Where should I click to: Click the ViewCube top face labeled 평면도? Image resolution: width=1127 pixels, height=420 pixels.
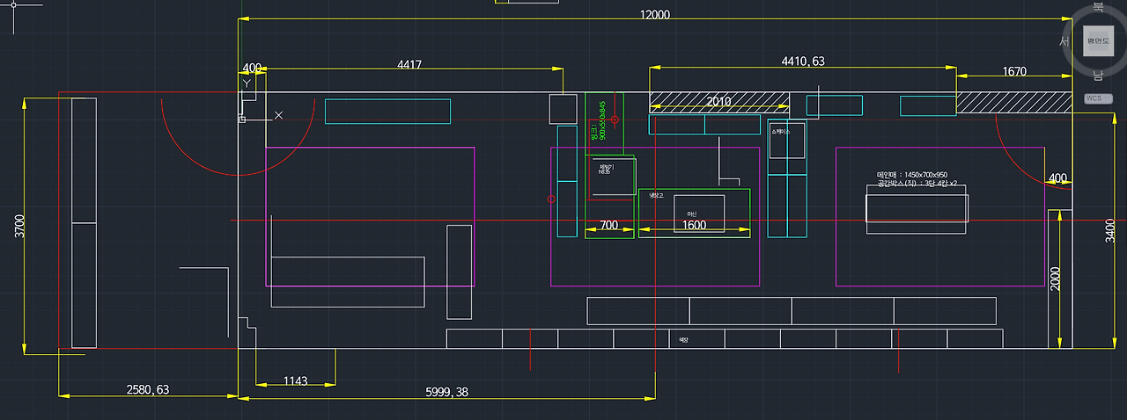[1098, 40]
